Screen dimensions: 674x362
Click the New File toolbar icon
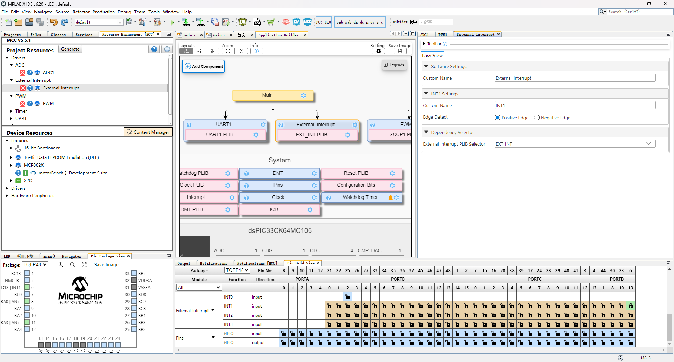8,22
